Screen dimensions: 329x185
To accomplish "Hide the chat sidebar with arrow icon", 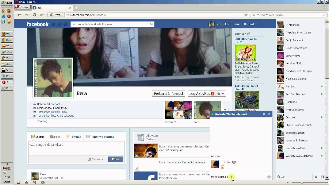I will tap(322, 177).
